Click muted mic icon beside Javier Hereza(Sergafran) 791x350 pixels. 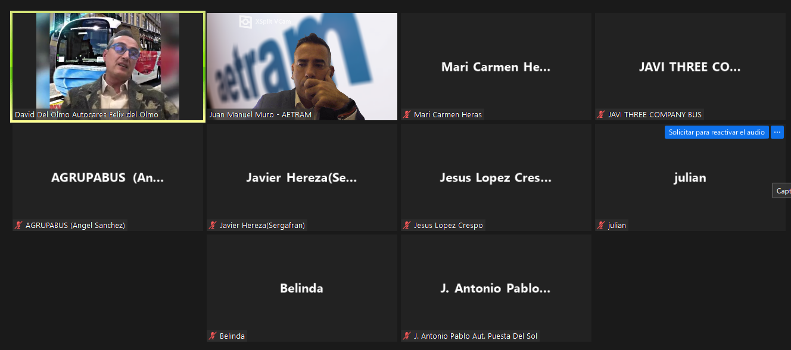(x=213, y=225)
